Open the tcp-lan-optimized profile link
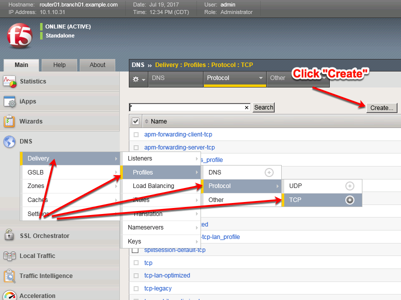 click(167, 275)
